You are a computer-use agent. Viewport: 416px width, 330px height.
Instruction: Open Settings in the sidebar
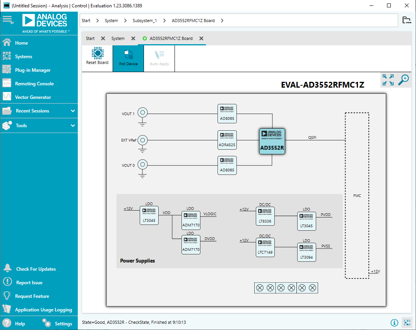tap(63, 324)
